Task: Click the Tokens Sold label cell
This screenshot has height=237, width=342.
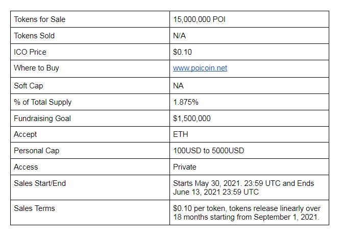Action: [90, 36]
